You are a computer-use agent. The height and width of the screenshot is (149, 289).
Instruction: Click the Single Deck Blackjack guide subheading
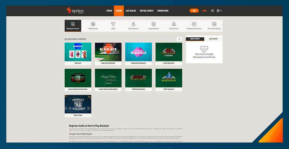coord(81,134)
